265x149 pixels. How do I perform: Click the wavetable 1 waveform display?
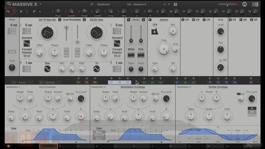click(x=47, y=33)
